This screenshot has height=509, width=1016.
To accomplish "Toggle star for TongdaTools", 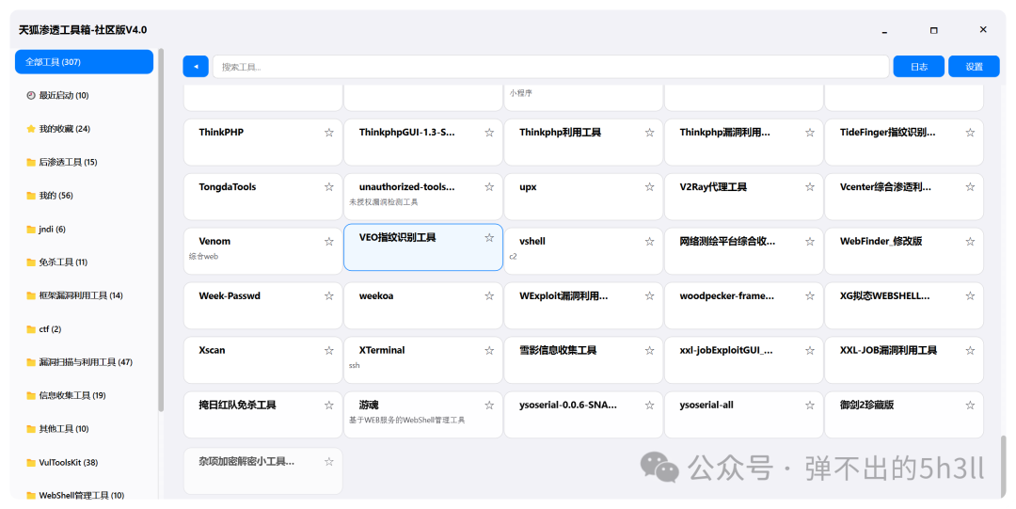I will click(x=329, y=187).
